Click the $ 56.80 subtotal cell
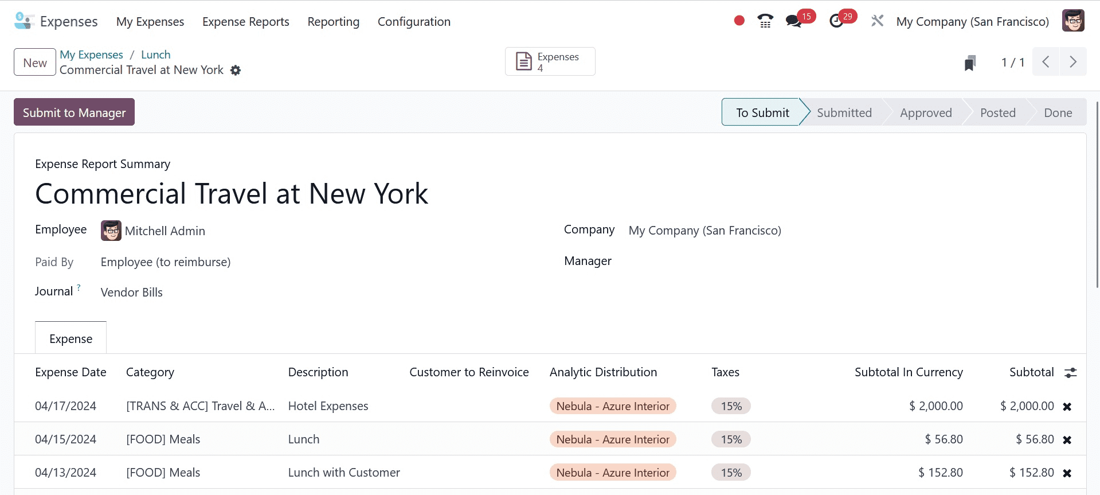The height and width of the screenshot is (495, 1100). click(x=1035, y=439)
